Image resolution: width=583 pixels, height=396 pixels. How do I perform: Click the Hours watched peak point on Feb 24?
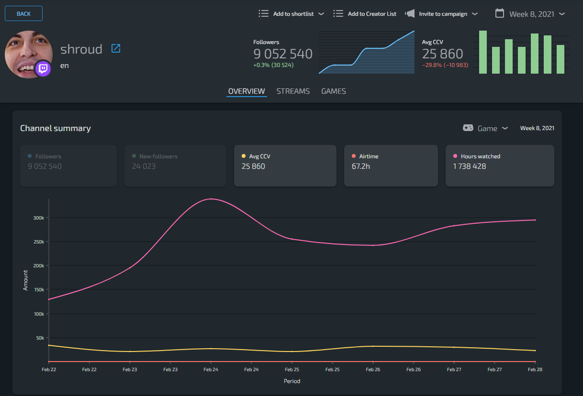pyautogui.click(x=211, y=199)
